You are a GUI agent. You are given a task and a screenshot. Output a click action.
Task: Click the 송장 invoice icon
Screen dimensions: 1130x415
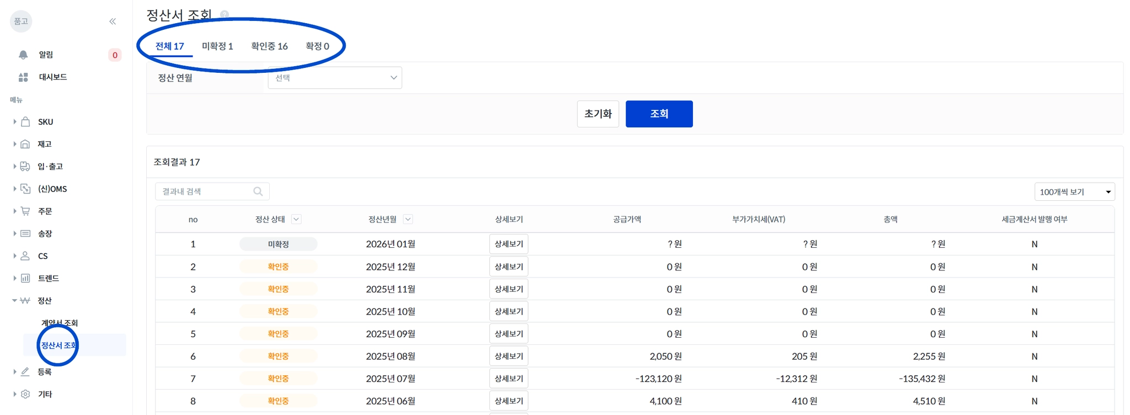point(25,233)
